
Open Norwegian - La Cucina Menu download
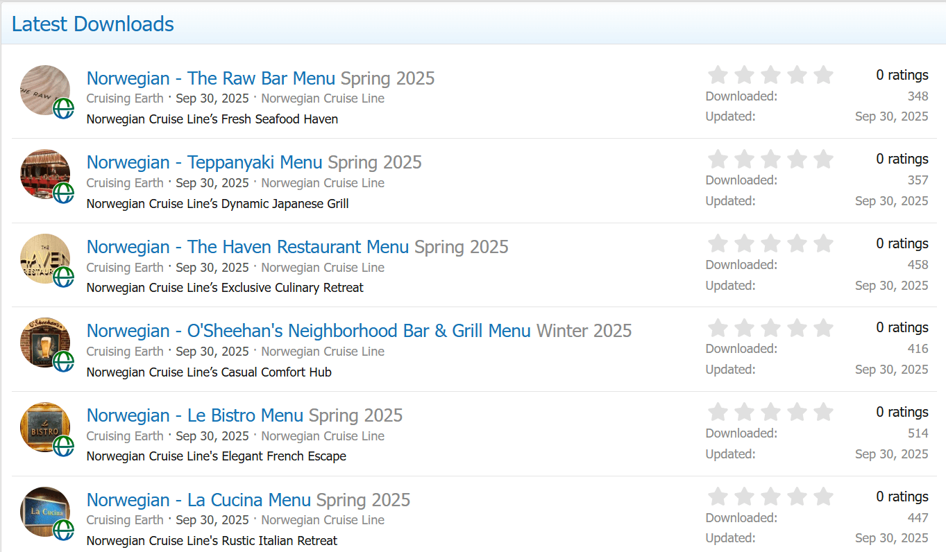(199, 500)
